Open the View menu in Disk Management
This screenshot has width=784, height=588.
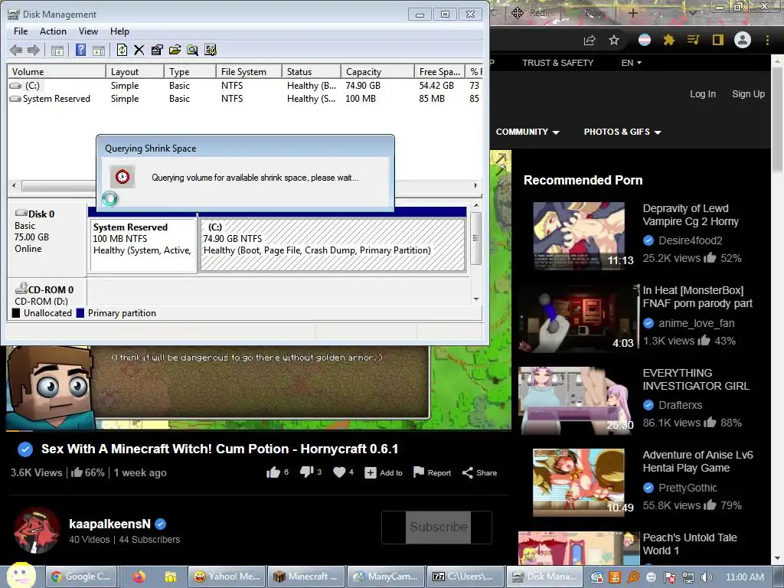88,31
